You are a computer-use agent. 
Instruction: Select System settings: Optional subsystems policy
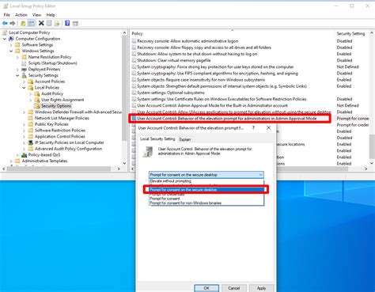171,93
